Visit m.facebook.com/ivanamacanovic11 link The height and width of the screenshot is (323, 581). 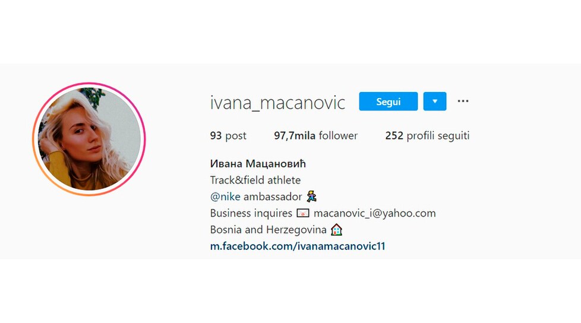(x=298, y=246)
